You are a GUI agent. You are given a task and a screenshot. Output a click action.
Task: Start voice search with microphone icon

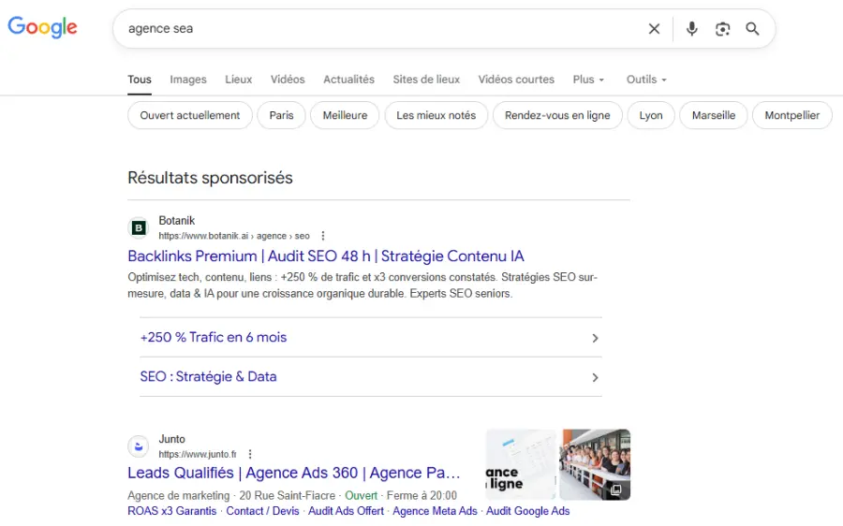coord(692,29)
